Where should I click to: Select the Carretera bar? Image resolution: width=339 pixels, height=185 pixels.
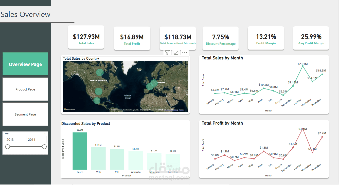(x=173, y=162)
